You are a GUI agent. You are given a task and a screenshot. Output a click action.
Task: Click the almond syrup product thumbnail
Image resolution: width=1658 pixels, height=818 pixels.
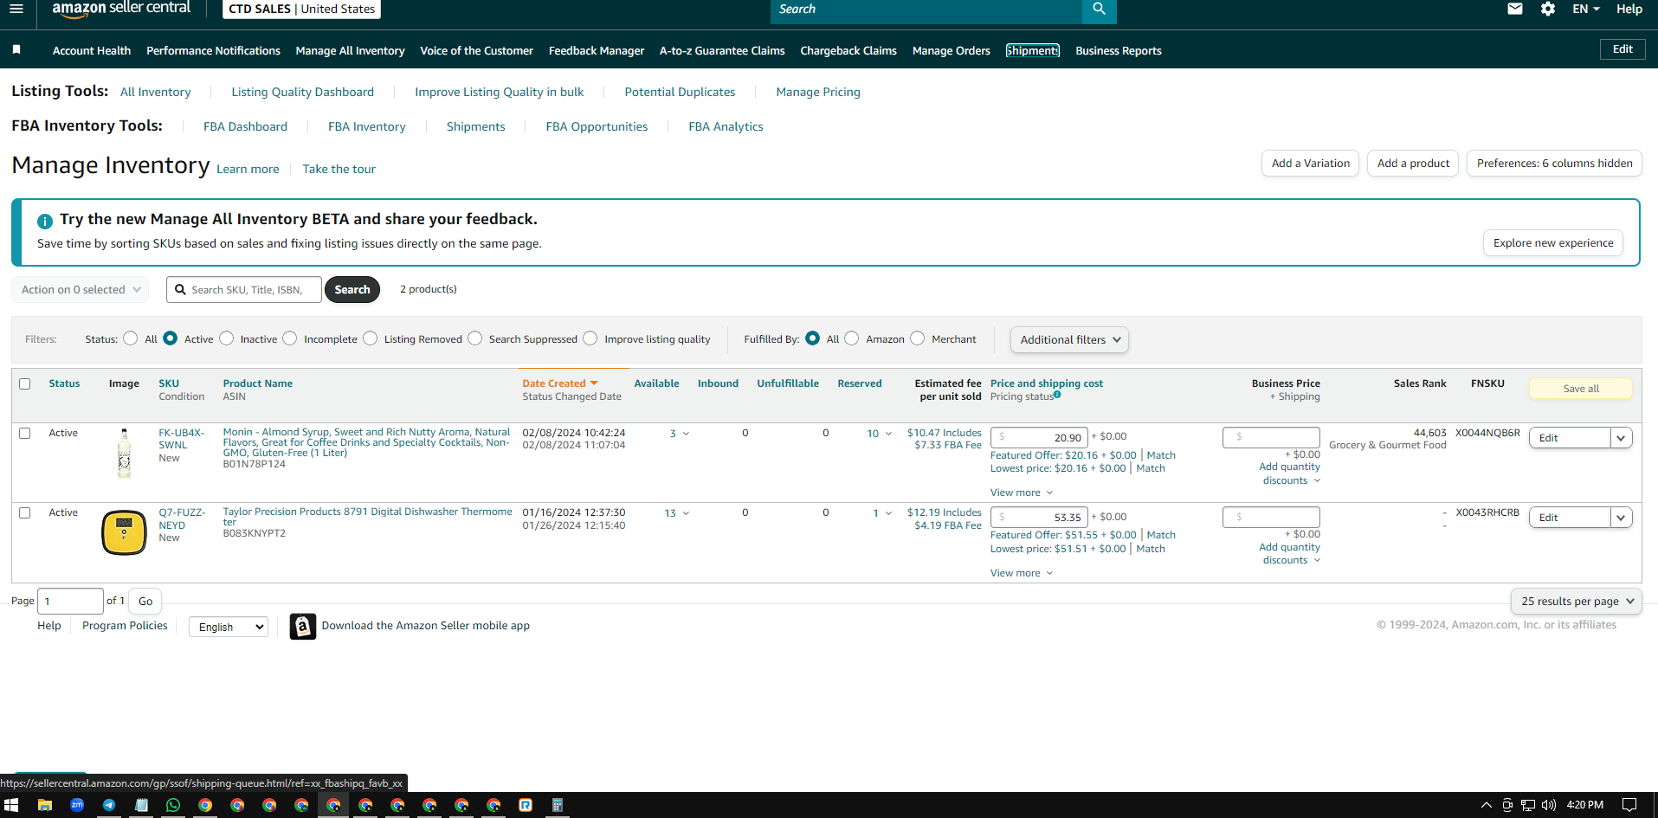coord(124,453)
